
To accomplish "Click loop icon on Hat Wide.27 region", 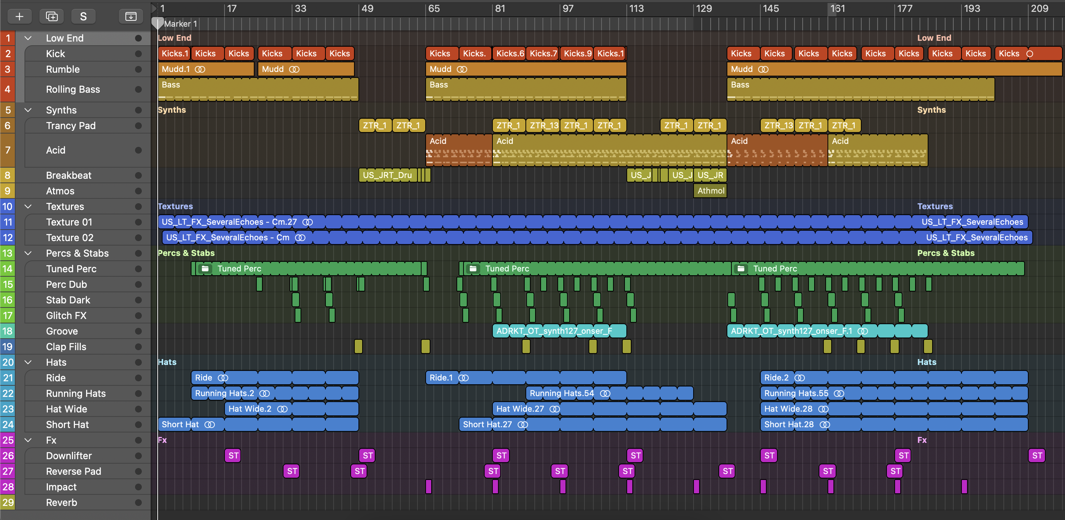I will [x=554, y=409].
